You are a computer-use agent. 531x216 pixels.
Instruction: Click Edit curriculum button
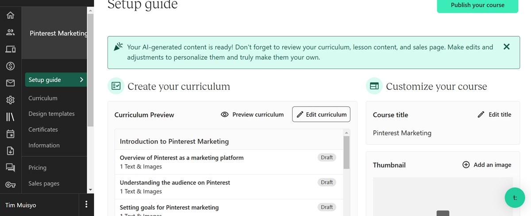pyautogui.click(x=321, y=114)
